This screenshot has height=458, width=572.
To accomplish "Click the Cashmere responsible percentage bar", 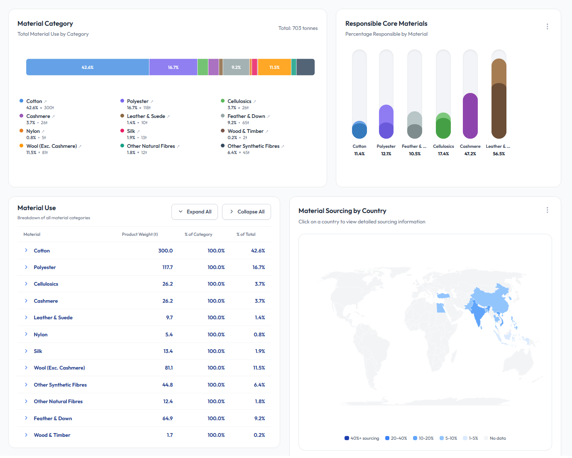I will (x=470, y=115).
